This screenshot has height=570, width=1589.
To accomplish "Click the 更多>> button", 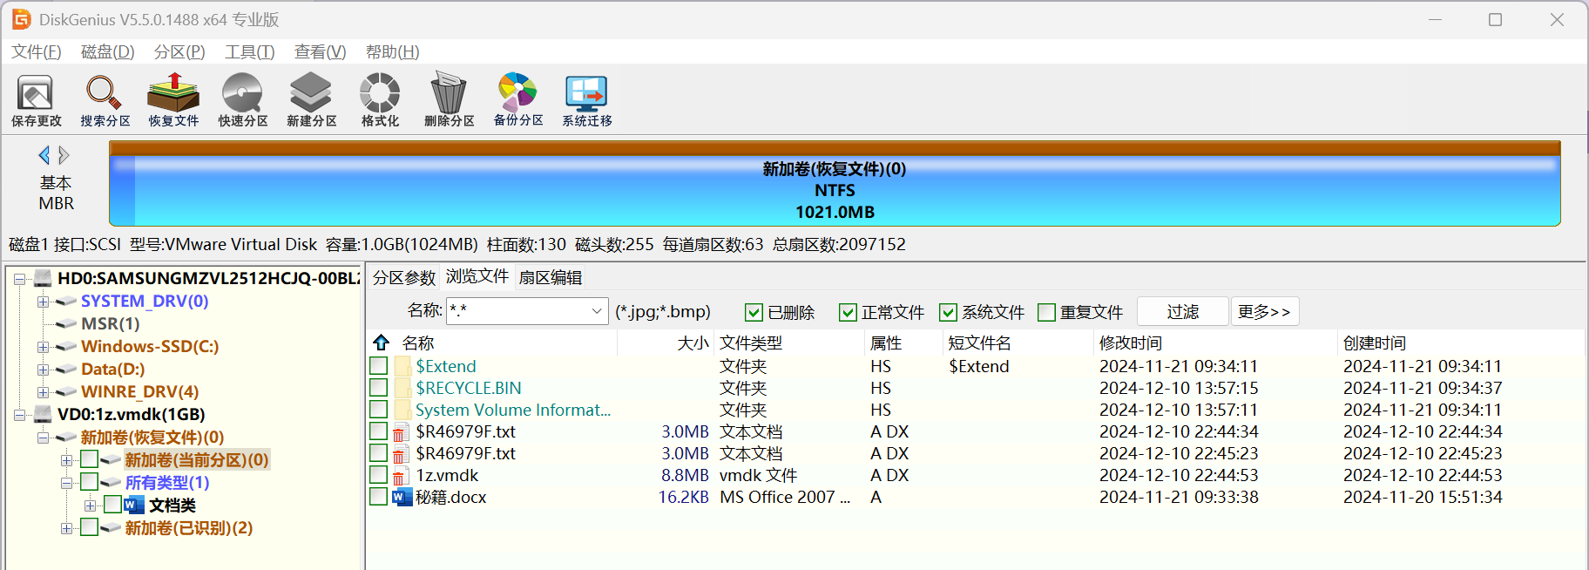I will point(1264,311).
